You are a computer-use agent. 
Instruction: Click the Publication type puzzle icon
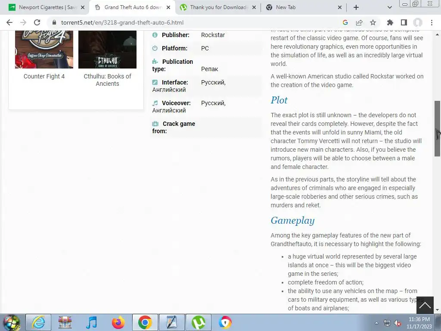[x=155, y=61]
